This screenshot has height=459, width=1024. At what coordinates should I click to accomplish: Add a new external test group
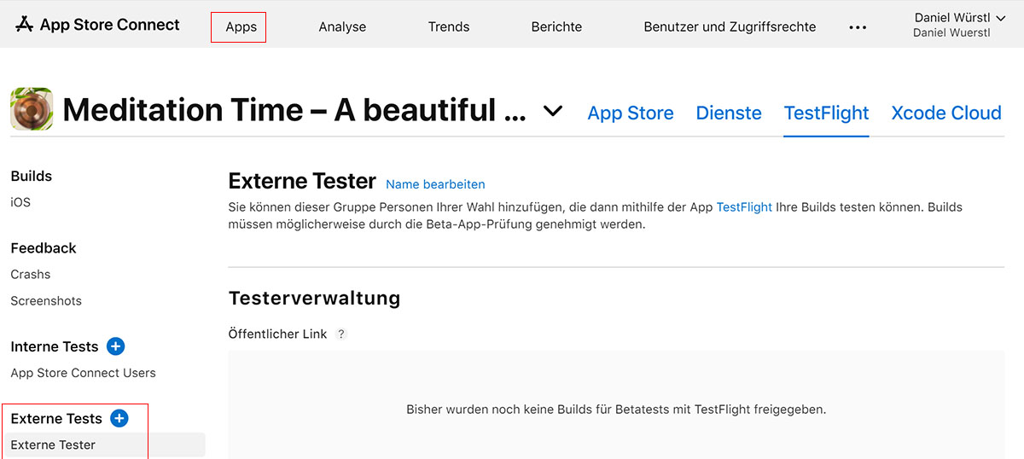pos(119,418)
